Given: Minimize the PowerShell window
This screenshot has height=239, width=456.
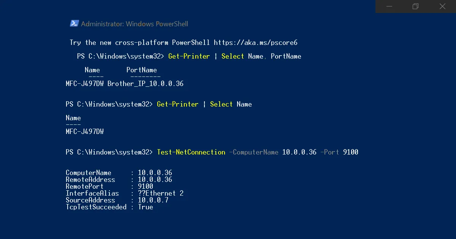Looking at the screenshot, I should 389,6.
